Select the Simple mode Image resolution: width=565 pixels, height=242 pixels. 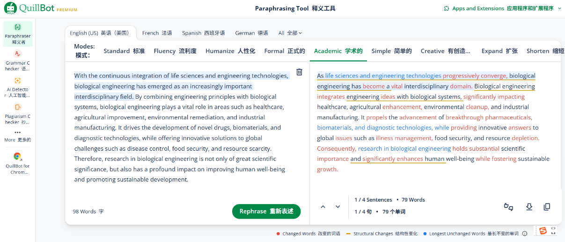(391, 51)
